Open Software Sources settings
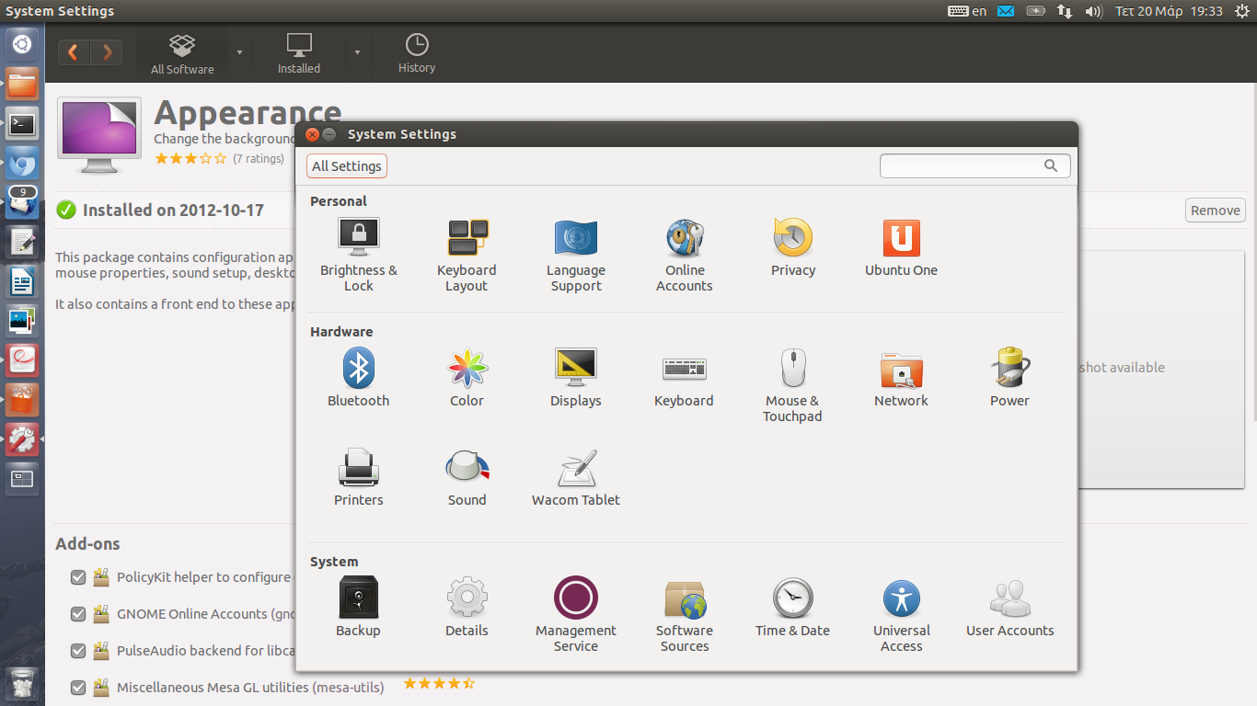Screen dimensions: 1257x706 tap(684, 598)
